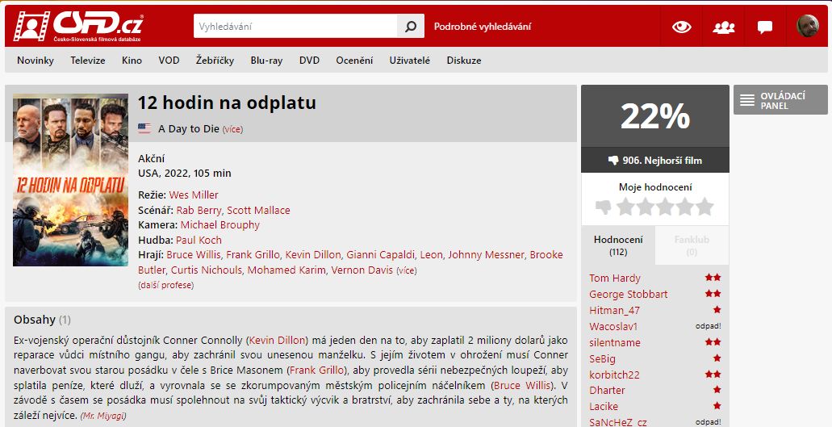Give four stars in Moje hodnocení
This screenshot has height=427, width=832.
pos(685,207)
